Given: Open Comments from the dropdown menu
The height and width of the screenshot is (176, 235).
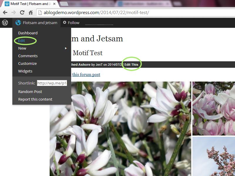Looking at the screenshot, I should (28, 56).
